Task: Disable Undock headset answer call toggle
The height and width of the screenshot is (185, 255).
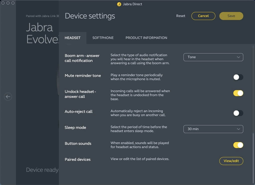Action: (x=238, y=93)
